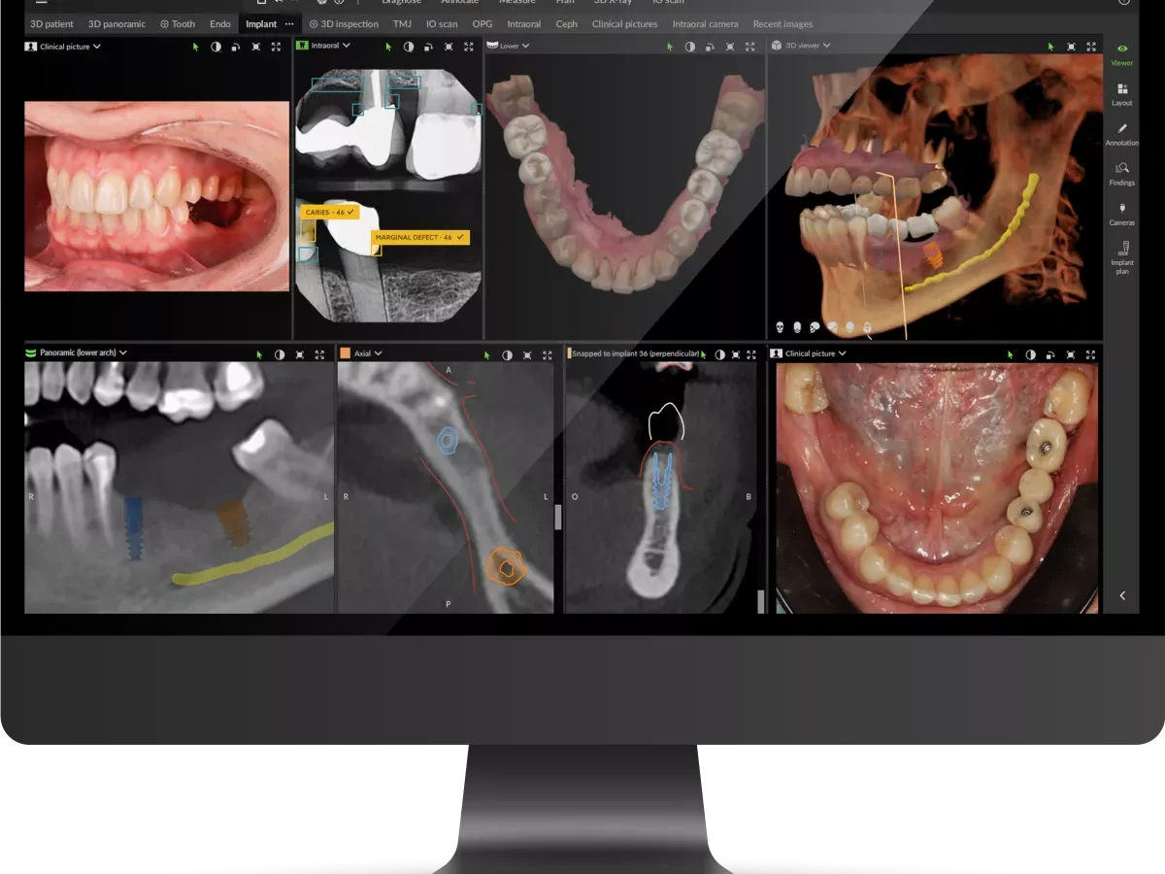Image resolution: width=1165 pixels, height=874 pixels.
Task: Toggle contrast invert in the Lower panel
Action: point(690,46)
